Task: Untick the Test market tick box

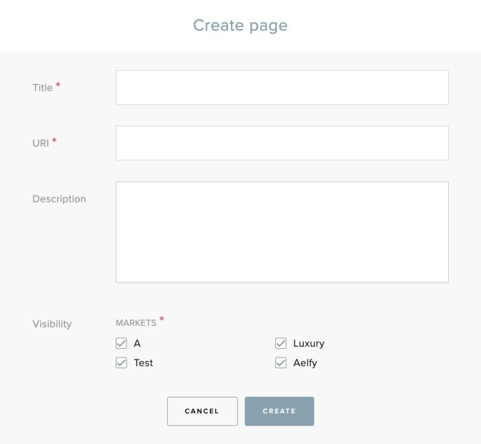Action: coord(122,362)
